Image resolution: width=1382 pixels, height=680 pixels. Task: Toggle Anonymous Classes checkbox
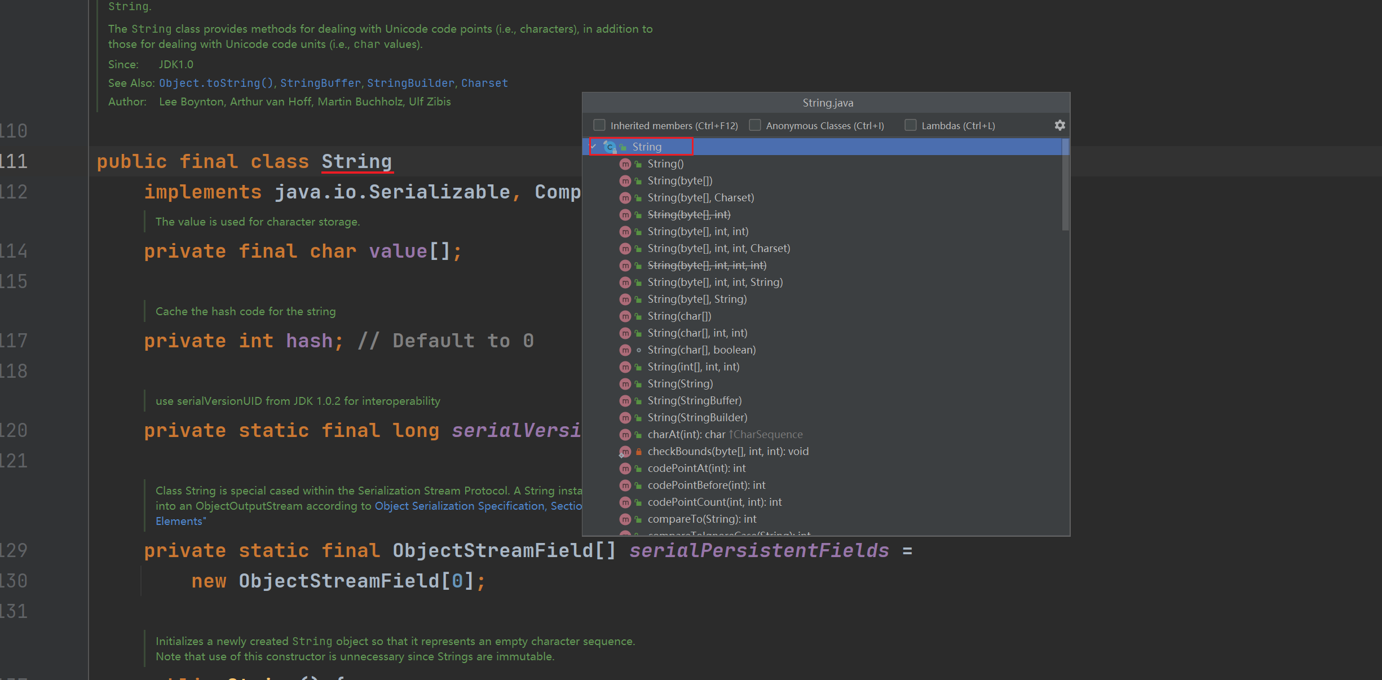755,125
